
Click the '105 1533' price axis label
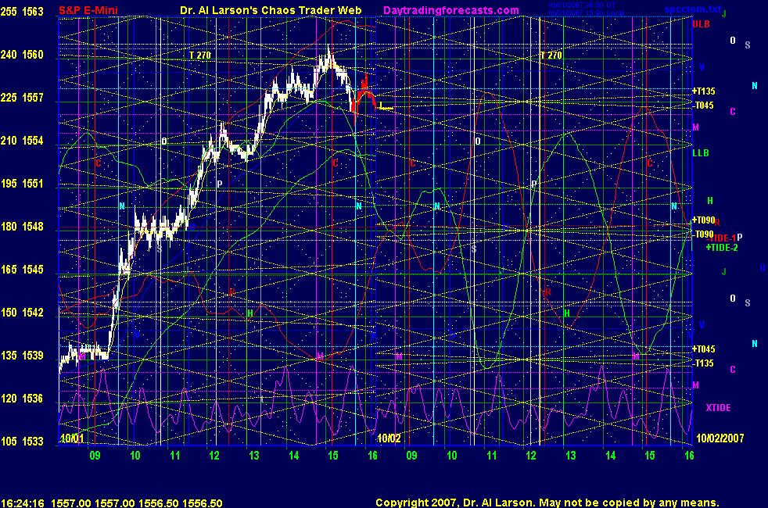pos(22,441)
